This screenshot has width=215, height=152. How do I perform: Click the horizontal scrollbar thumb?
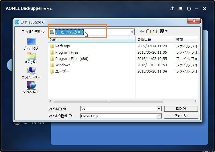coord(108,101)
